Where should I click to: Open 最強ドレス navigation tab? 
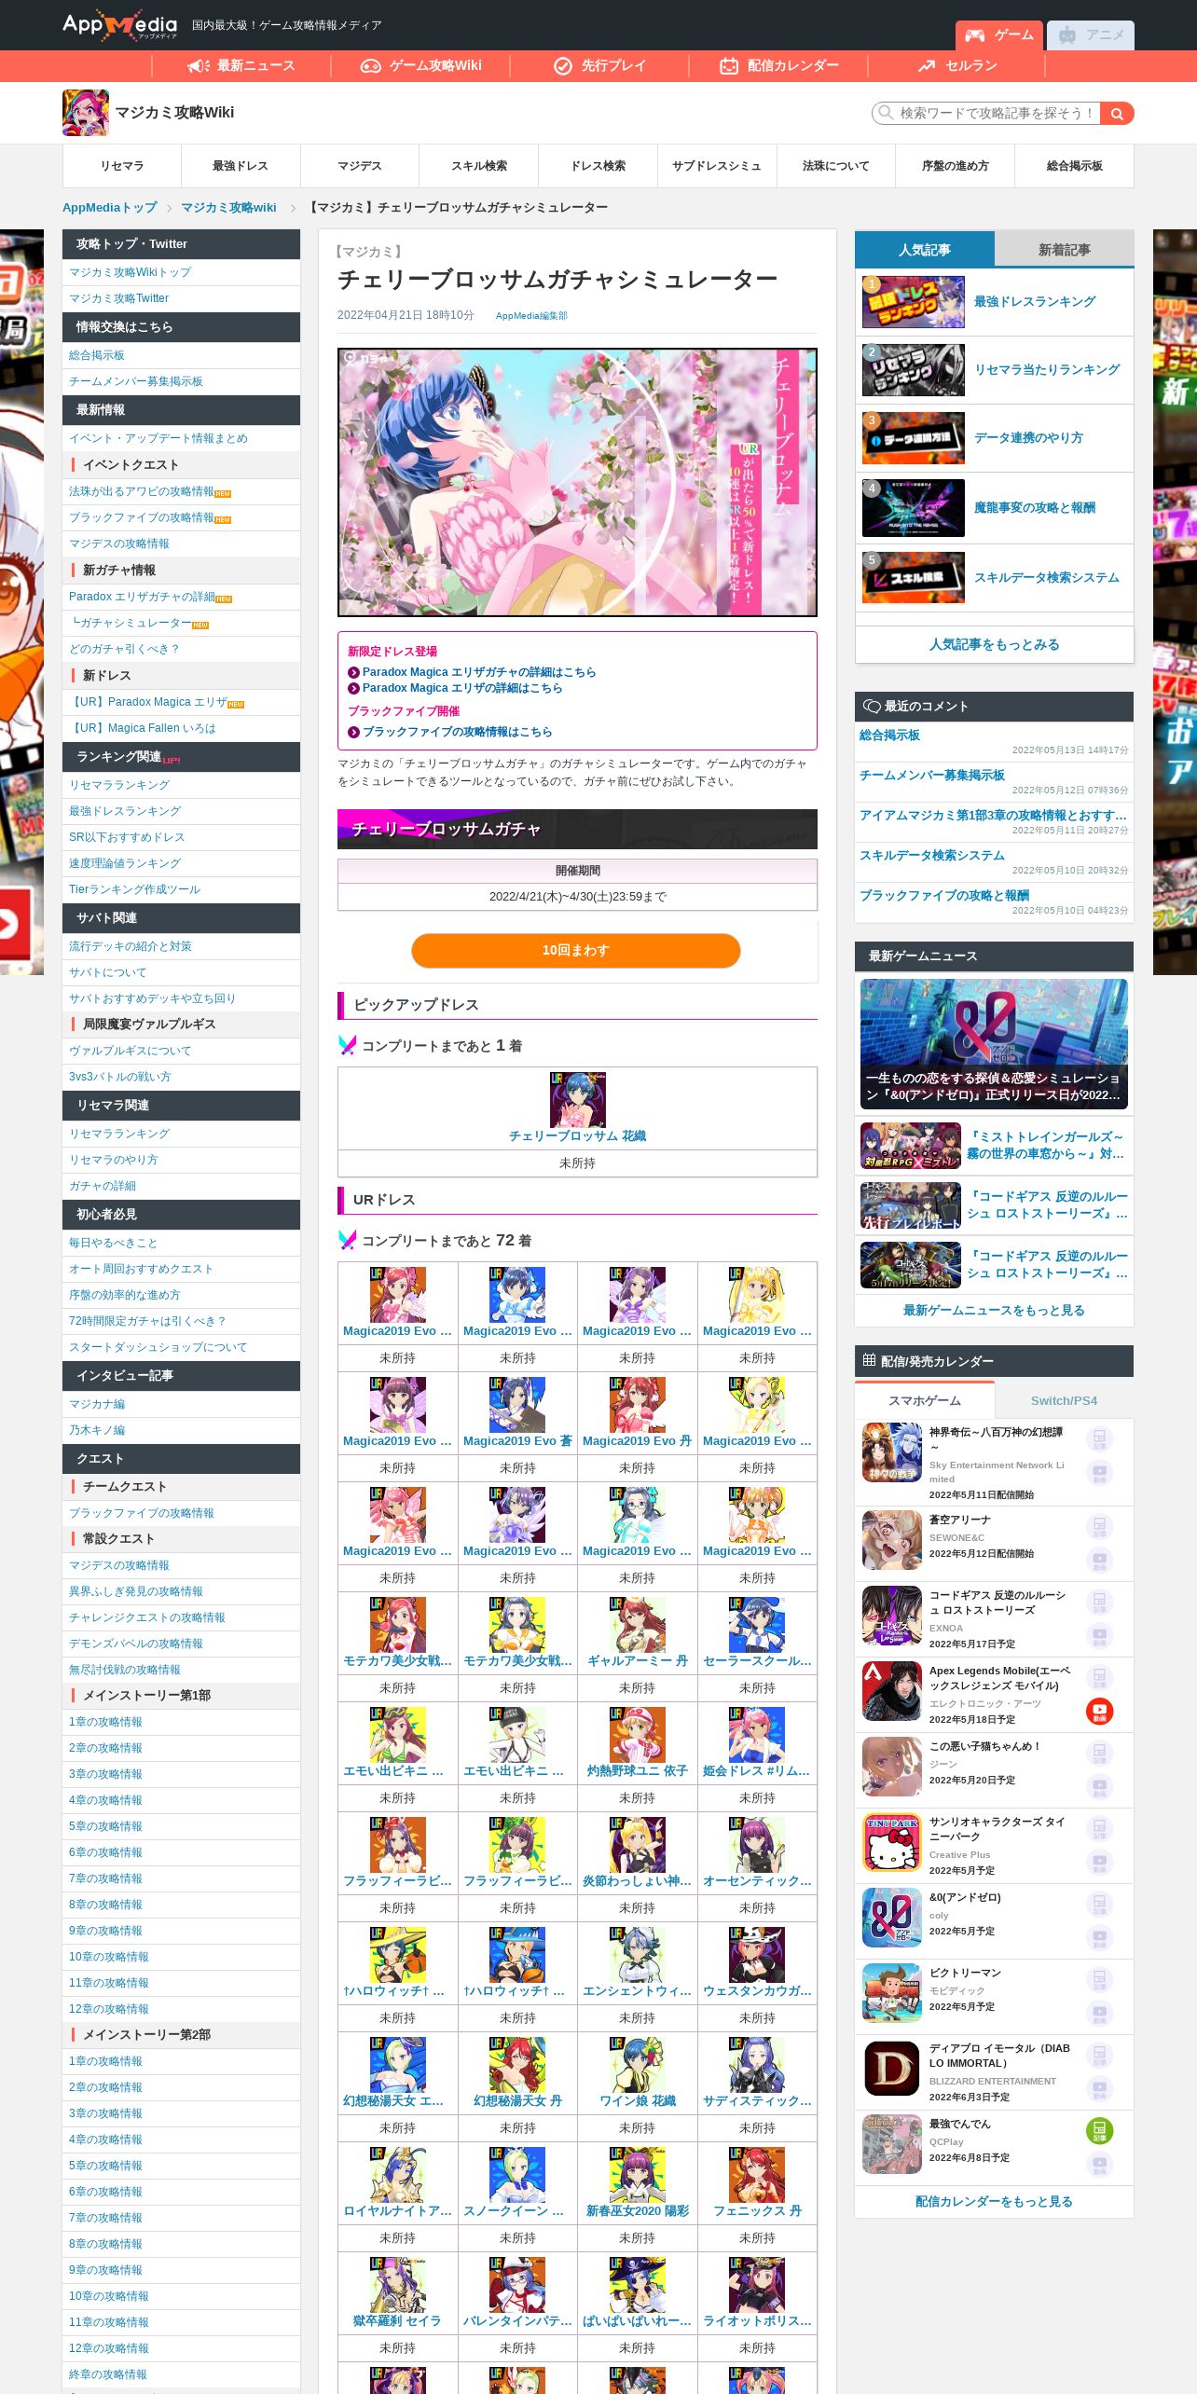[241, 166]
